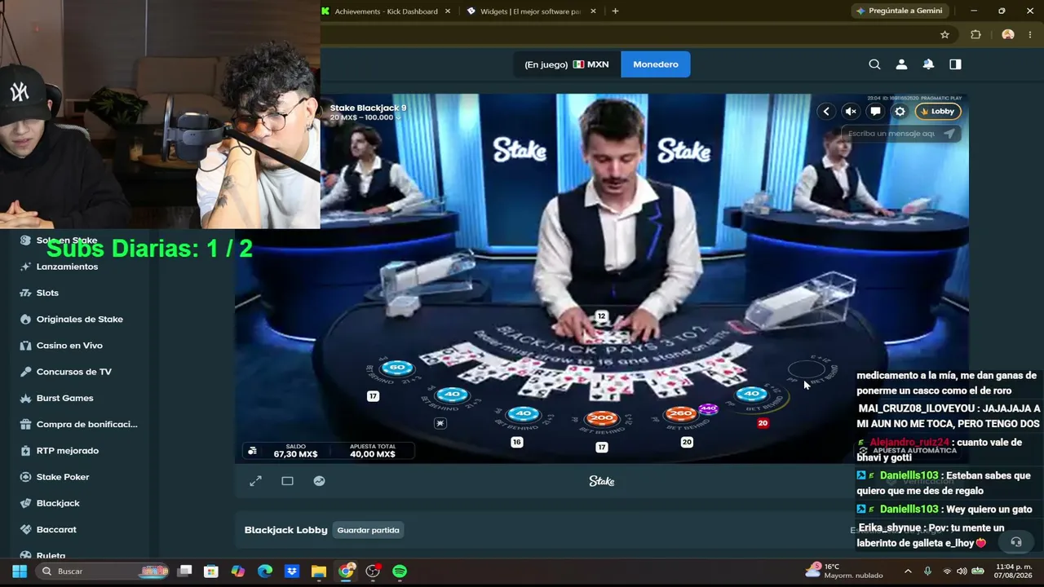This screenshot has width=1044, height=587.
Task: Close the Achievements - Kick Dashboard tab
Action: [448, 11]
